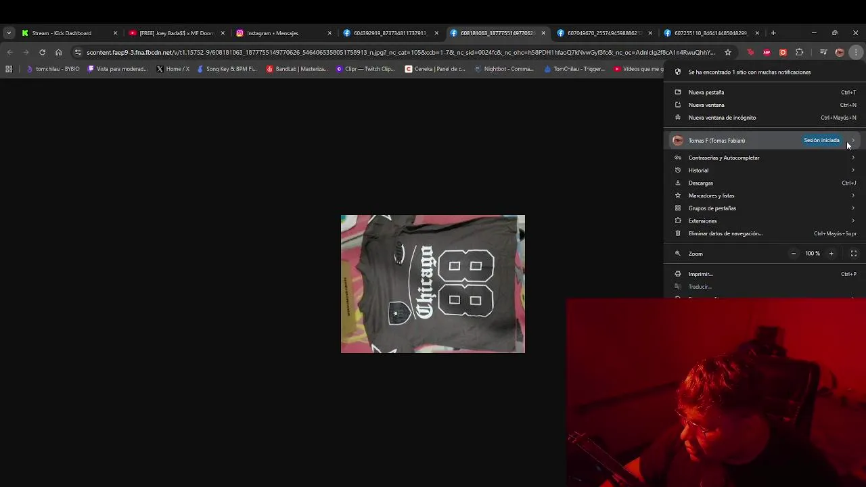Click the profile avatar in the toolbar
Screen dimensions: 866x487
840,52
